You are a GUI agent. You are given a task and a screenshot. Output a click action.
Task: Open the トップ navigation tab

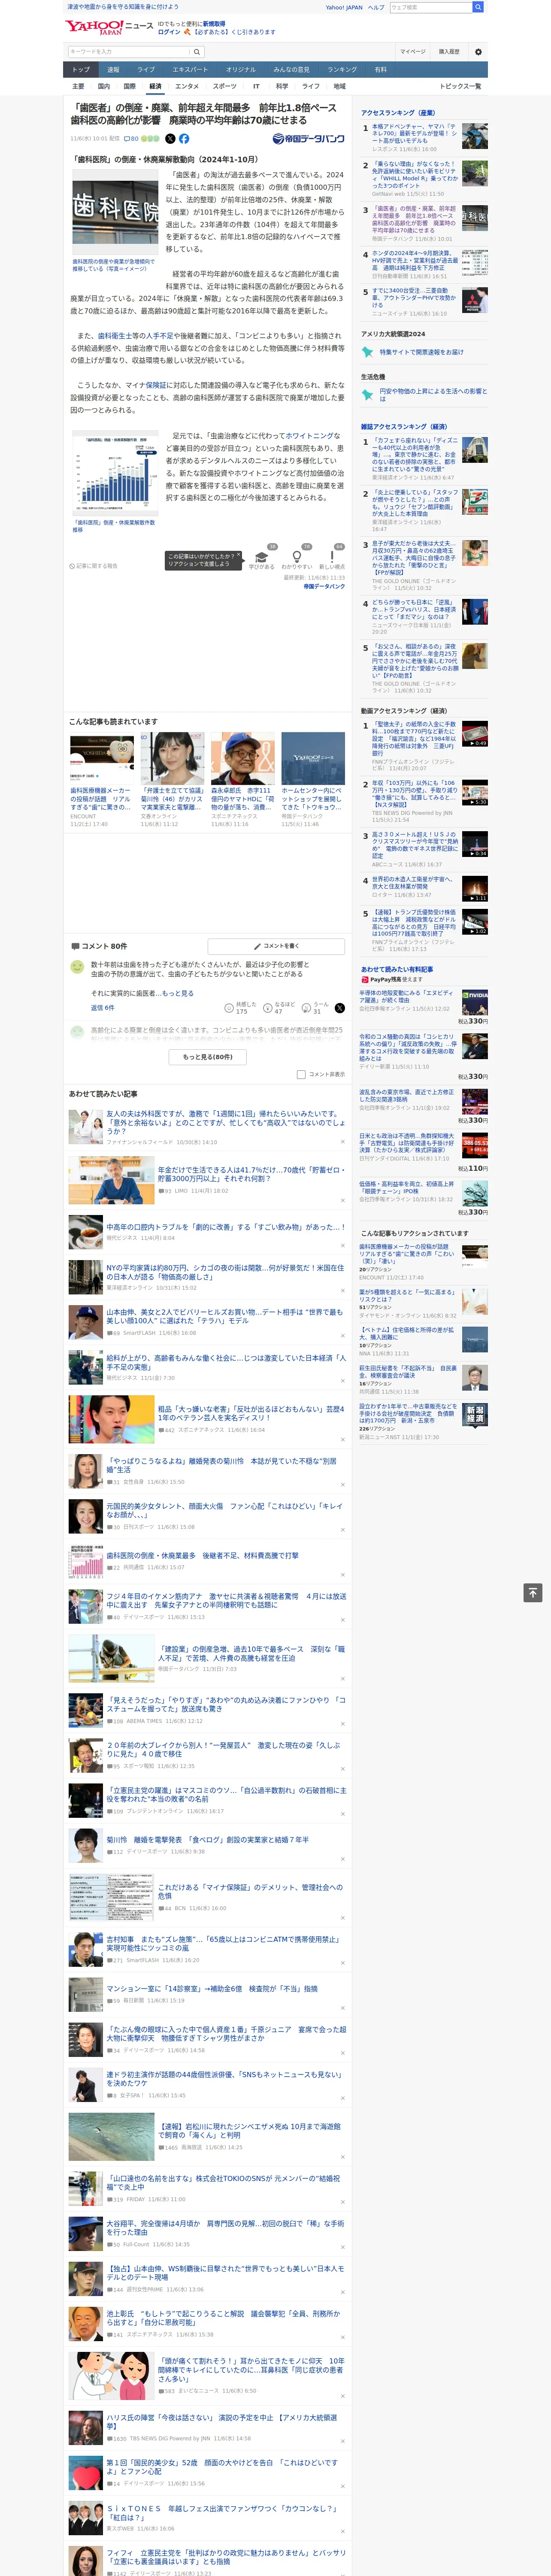click(81, 69)
